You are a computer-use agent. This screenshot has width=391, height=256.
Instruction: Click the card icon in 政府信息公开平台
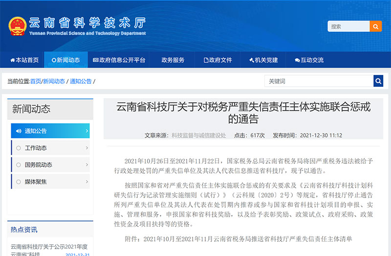point(96,60)
